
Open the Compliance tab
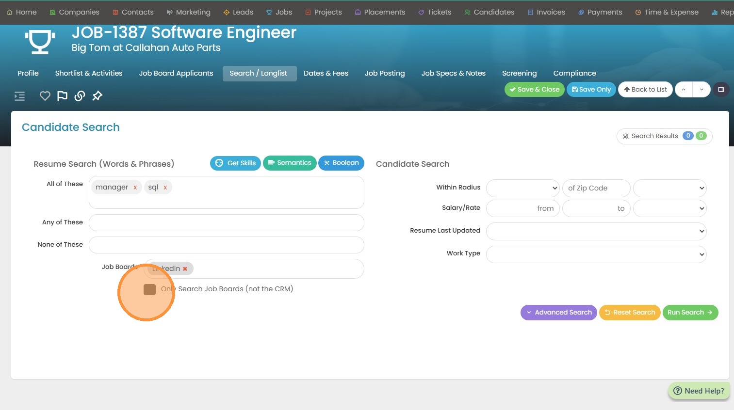575,73
